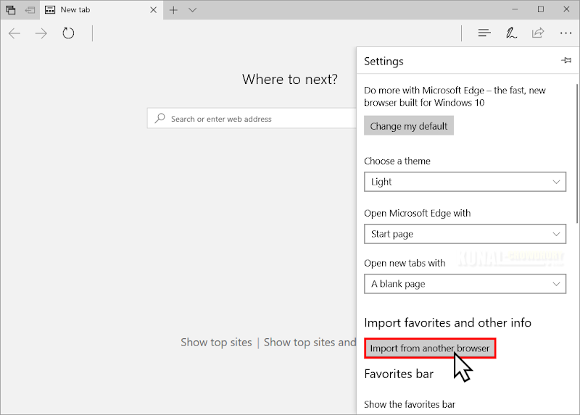Click the search magnifier icon

point(159,118)
